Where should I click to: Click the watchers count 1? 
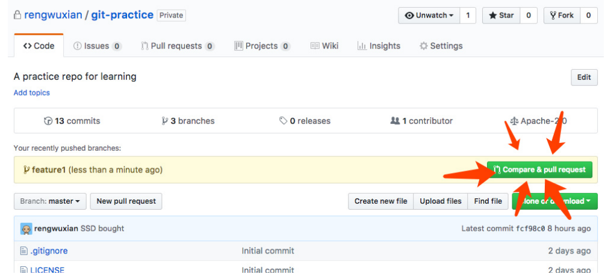(468, 16)
